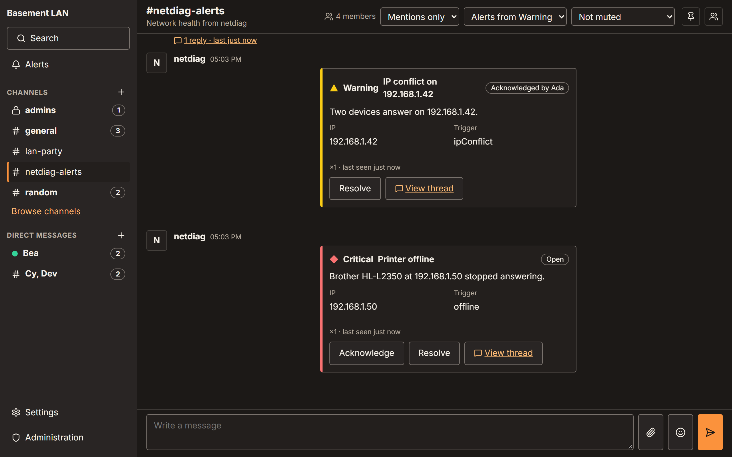Switch to the admins channel
Image resolution: width=732 pixels, height=457 pixels.
point(68,110)
